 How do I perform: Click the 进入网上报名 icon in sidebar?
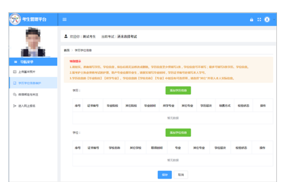point(15,106)
